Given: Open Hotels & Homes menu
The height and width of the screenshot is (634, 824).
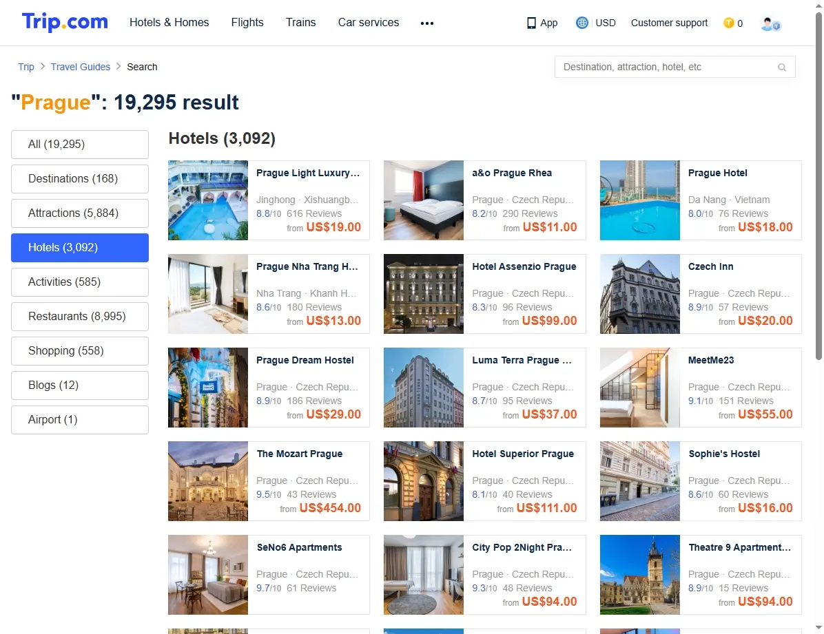Looking at the screenshot, I should (169, 23).
